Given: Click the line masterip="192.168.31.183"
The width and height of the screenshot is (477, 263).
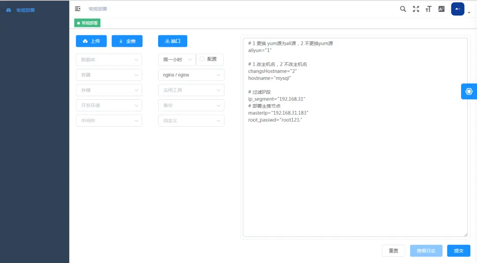Looking at the screenshot, I should 278,113.
